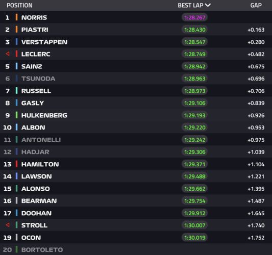The height and width of the screenshot is (255, 272).
Task: Expand the Best Lap sort chevron
Action: (208, 5)
